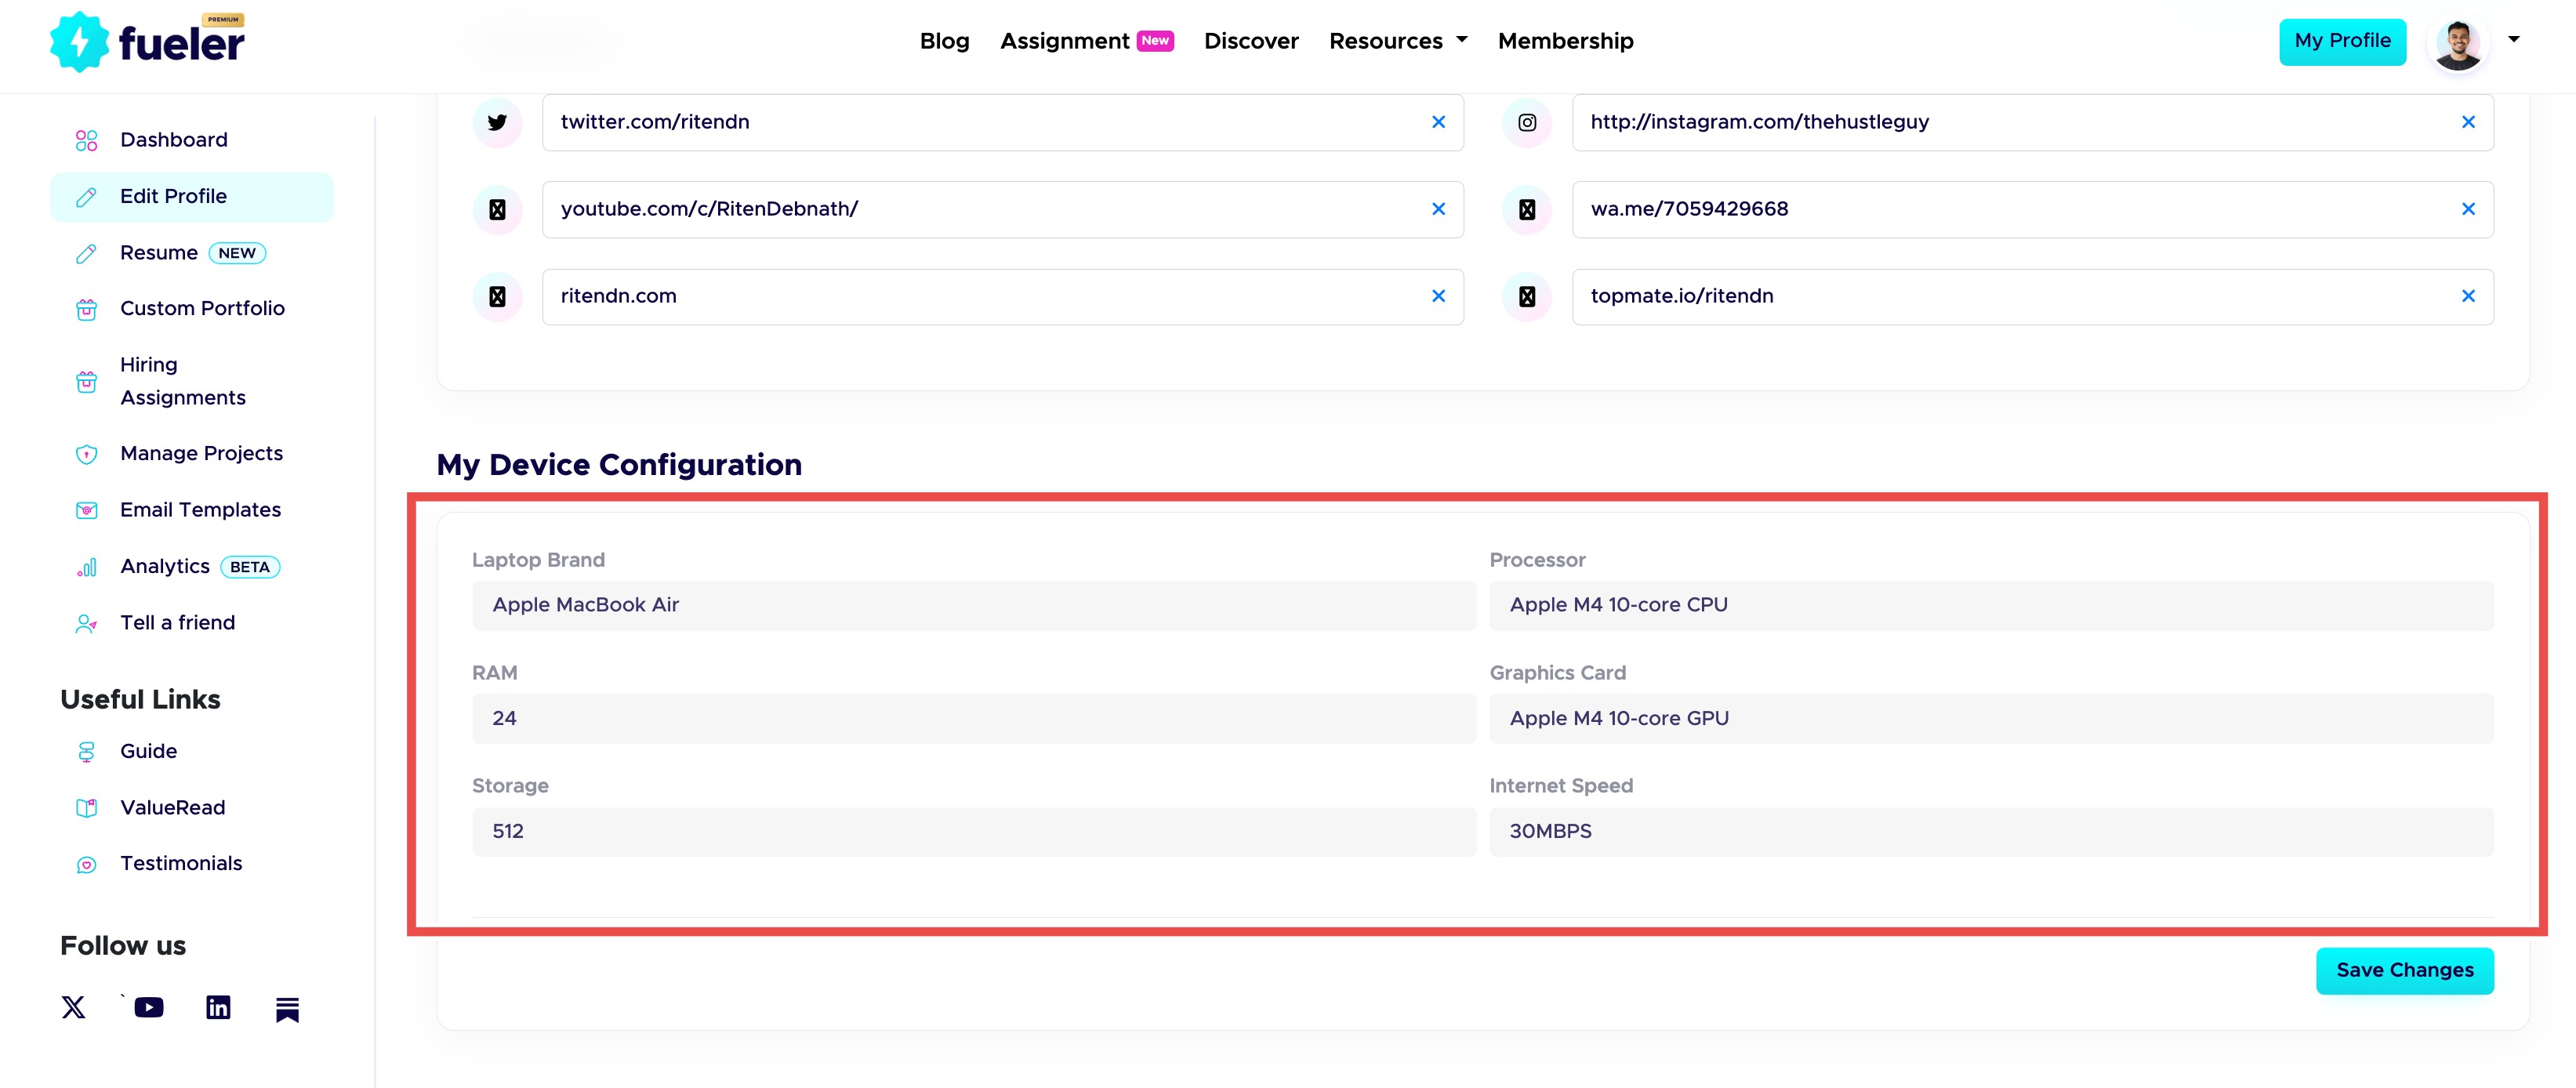Click the Instagram icon

pos(1527,122)
